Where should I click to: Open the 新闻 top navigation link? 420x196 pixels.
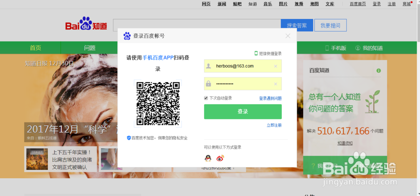pos(221,4)
